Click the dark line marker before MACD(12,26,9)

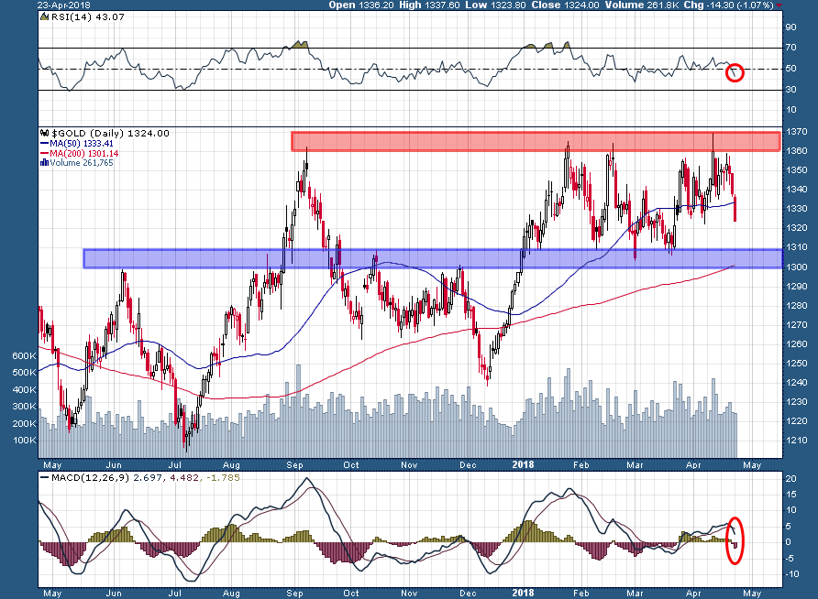45,477
